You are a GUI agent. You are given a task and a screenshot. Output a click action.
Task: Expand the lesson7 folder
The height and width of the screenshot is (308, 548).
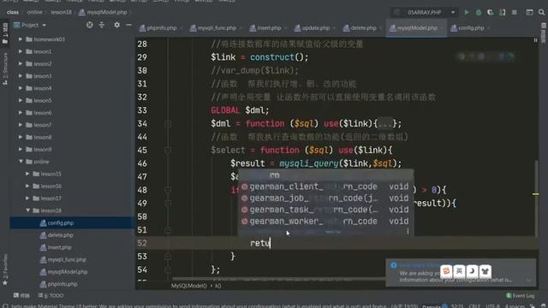click(x=21, y=125)
